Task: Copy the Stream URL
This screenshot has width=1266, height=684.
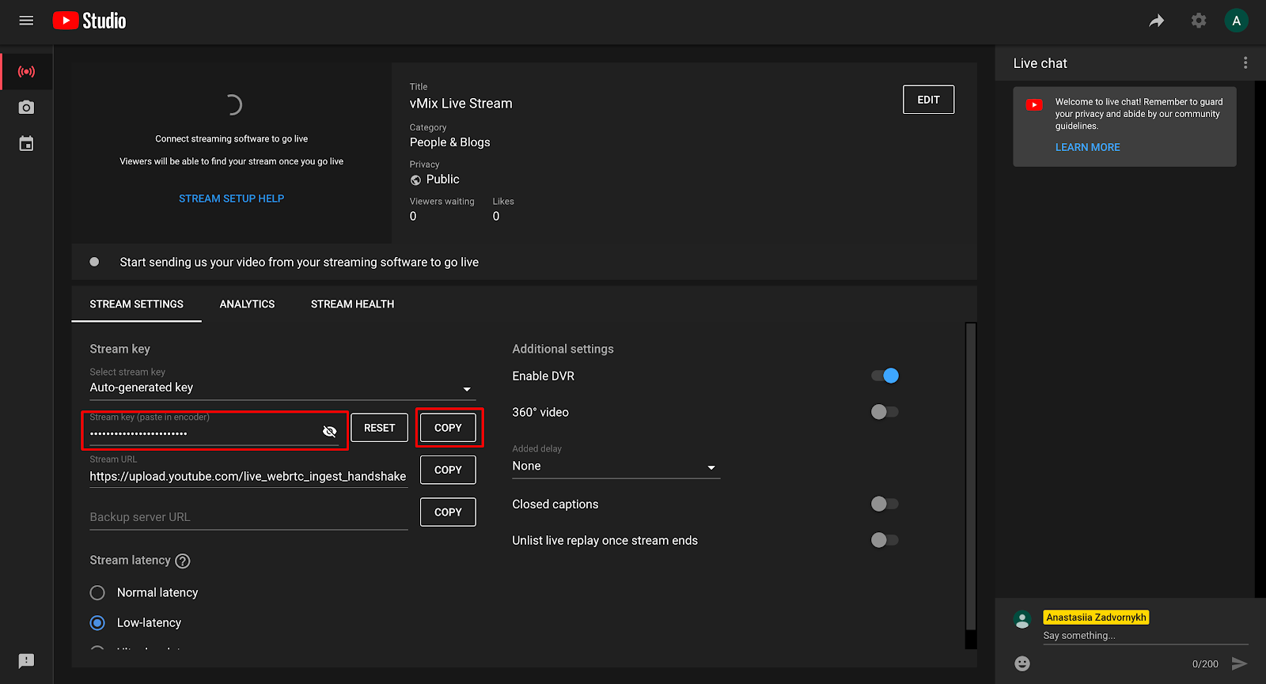Action: tap(448, 470)
